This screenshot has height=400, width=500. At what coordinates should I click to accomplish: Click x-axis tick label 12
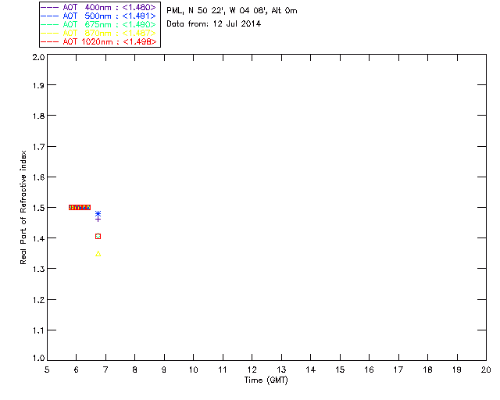(252, 370)
